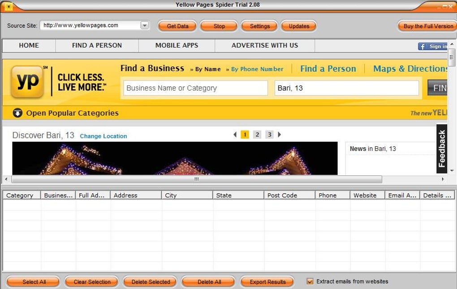The height and width of the screenshot is (289, 457).
Task: Click the Business Name or Category field
Action: [x=195, y=88]
